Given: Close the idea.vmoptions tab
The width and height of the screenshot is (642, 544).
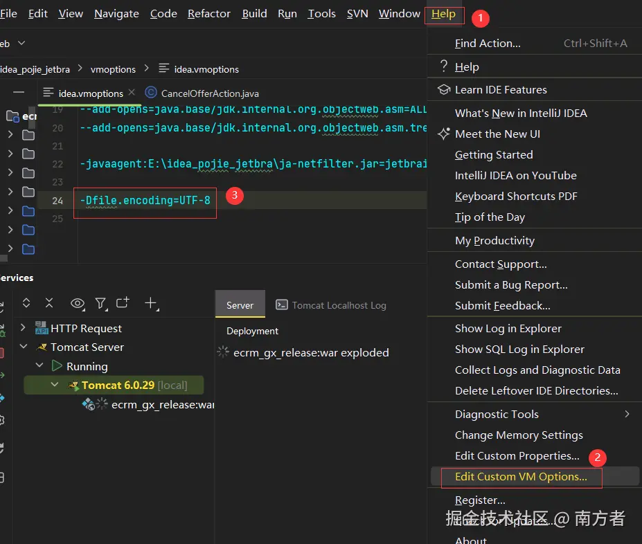Looking at the screenshot, I should tap(132, 93).
